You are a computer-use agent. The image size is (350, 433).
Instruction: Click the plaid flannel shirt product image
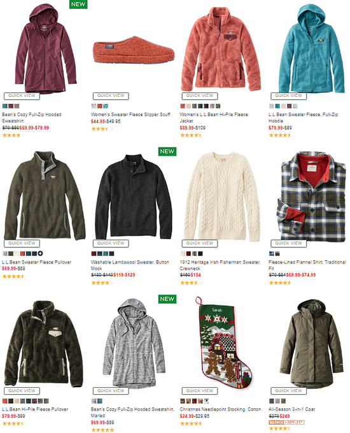point(311,196)
